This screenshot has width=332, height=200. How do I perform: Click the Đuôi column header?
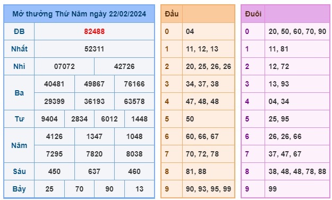[x=253, y=14]
